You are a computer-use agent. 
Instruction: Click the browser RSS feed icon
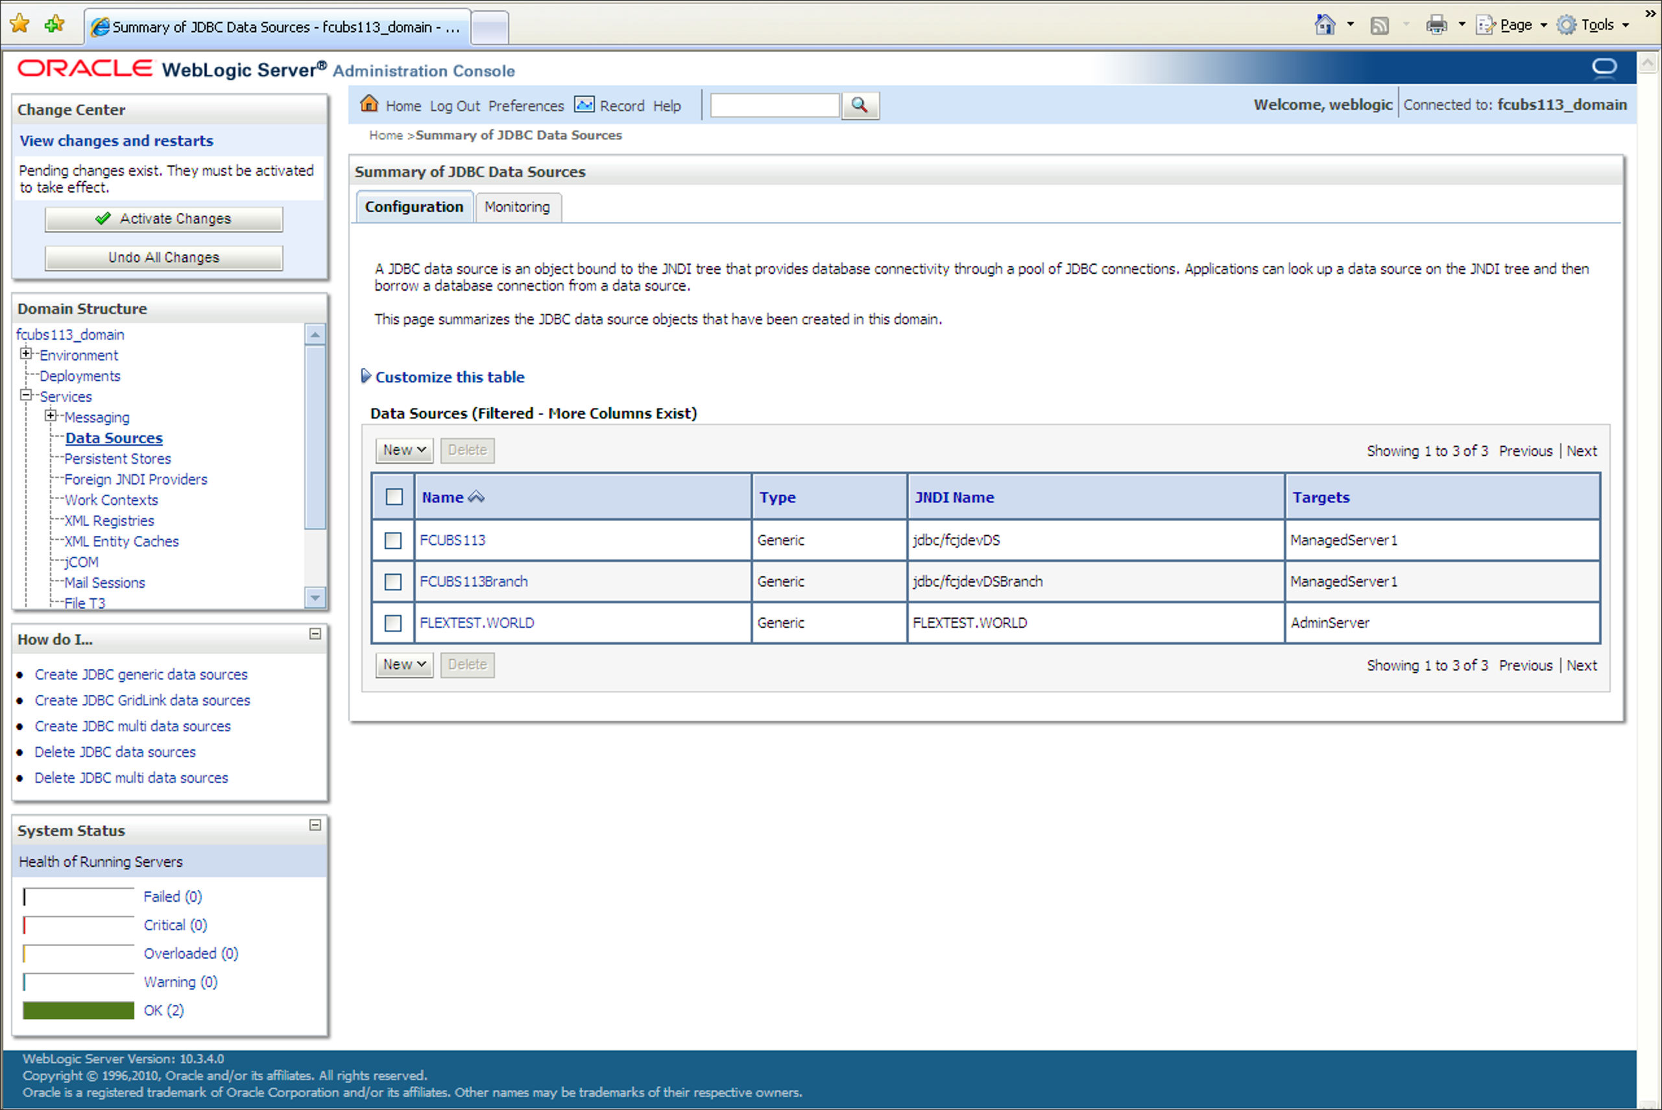[1379, 25]
